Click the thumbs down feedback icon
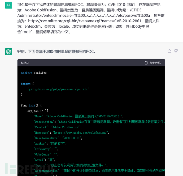 (x=176, y=51)
